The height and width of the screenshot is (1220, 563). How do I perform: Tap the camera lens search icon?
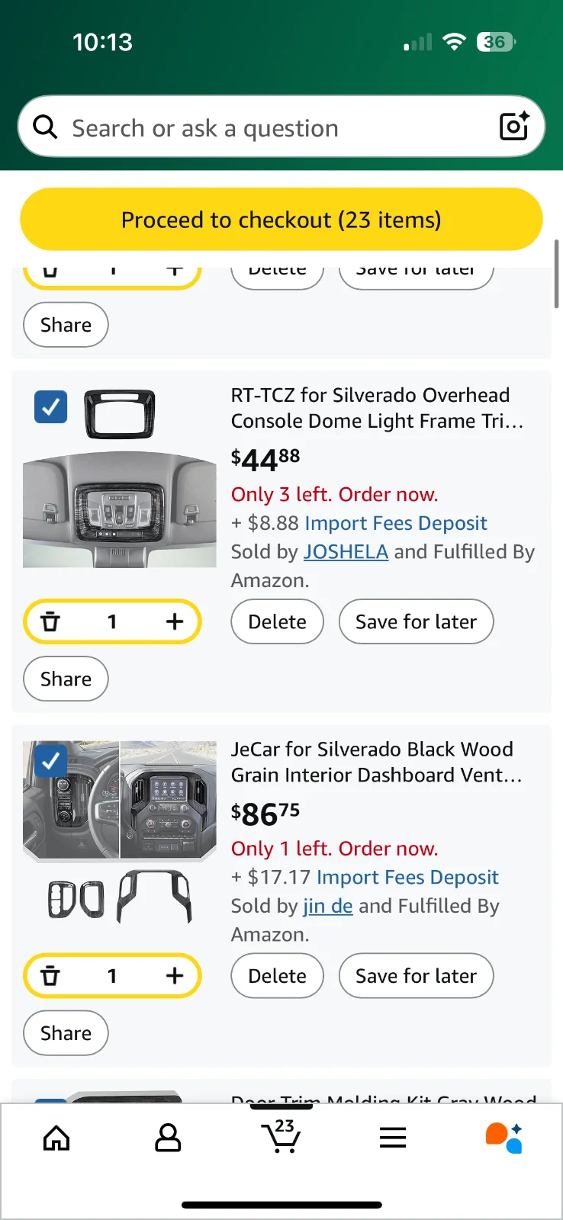[514, 127]
